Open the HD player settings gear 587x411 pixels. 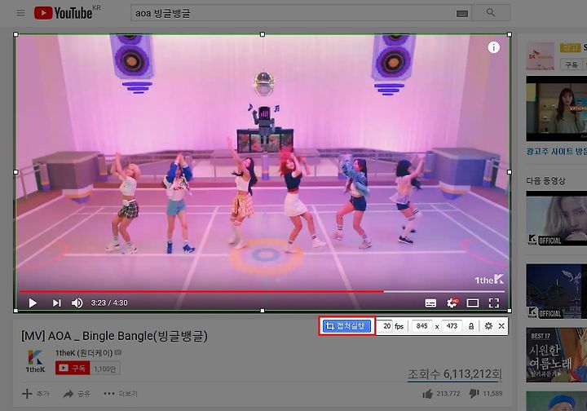tap(452, 303)
